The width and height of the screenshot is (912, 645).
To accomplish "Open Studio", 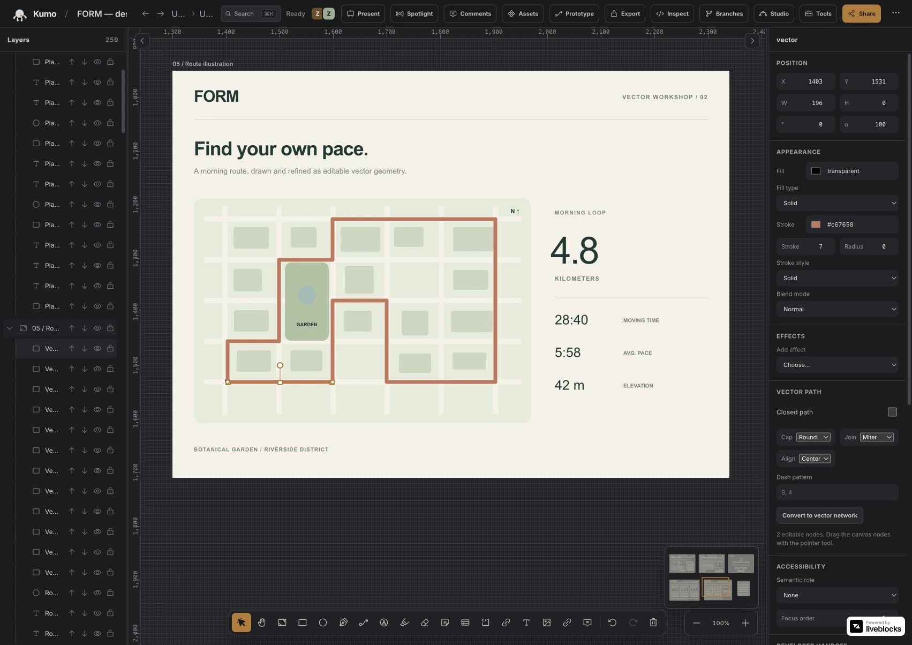I will (774, 13).
